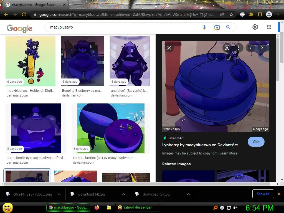Click the smiley Start button
The image size is (284, 213).
[x=7, y=207]
